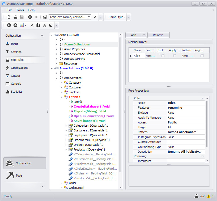Open the Add button dropdown arrow

[144, 35]
